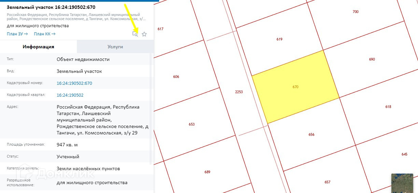This screenshot has height=193, width=418.
Task: Click the status value Учтенный
Action: click(68, 157)
